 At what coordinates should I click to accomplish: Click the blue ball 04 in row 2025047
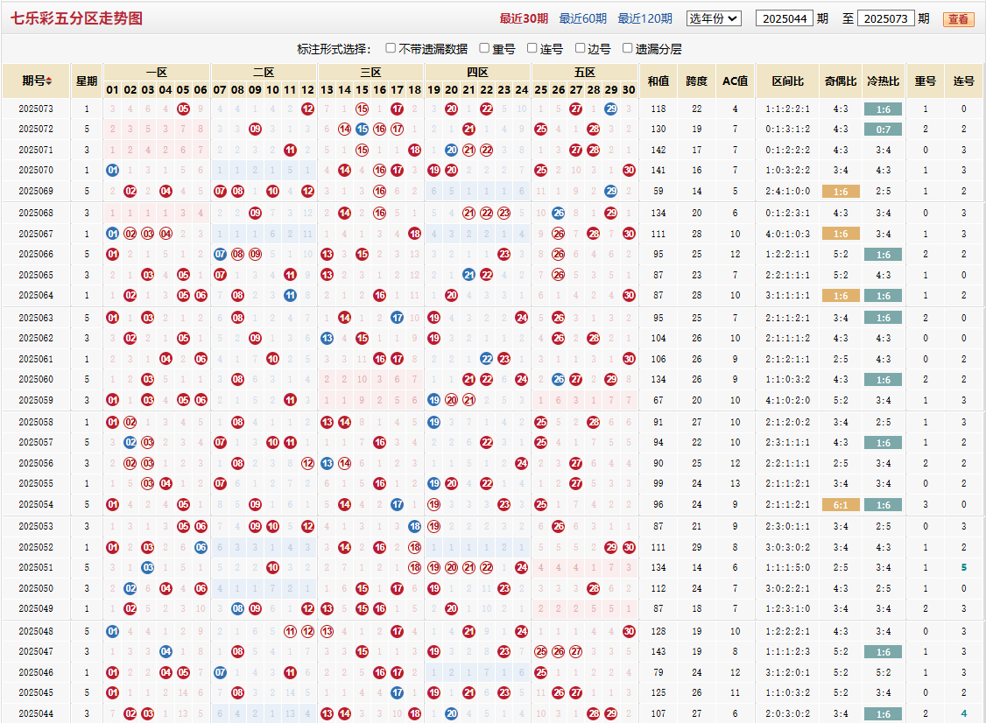tap(166, 651)
